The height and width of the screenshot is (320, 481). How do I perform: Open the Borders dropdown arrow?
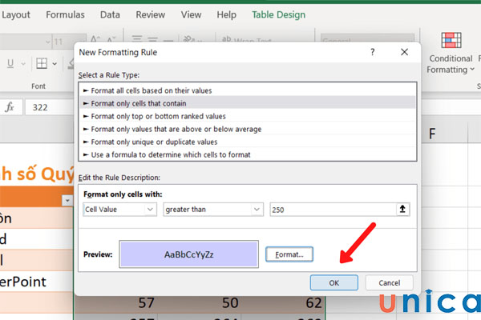(54, 64)
